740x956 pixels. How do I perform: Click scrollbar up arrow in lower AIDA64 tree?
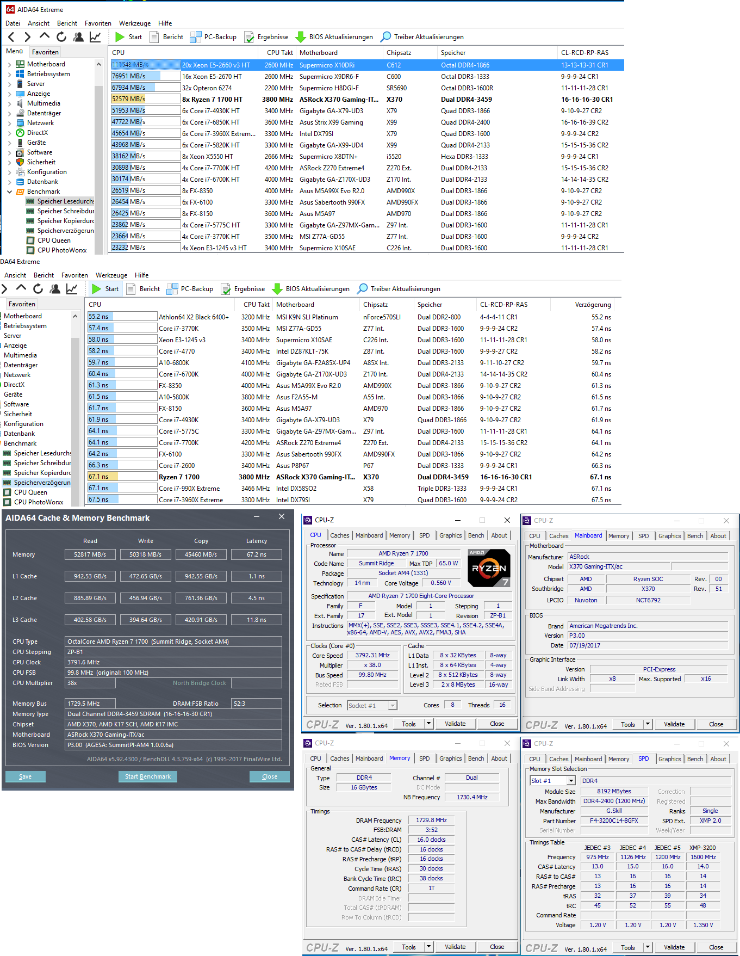[x=75, y=316]
